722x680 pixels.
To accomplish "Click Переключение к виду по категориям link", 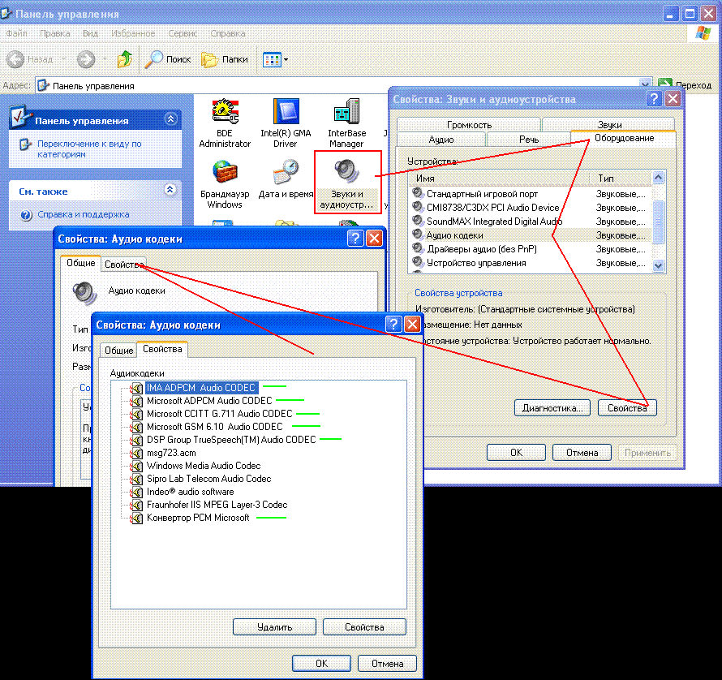I will (x=89, y=148).
